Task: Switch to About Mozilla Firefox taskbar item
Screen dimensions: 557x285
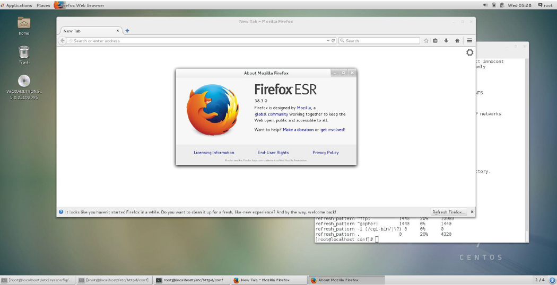Action: click(x=346, y=280)
